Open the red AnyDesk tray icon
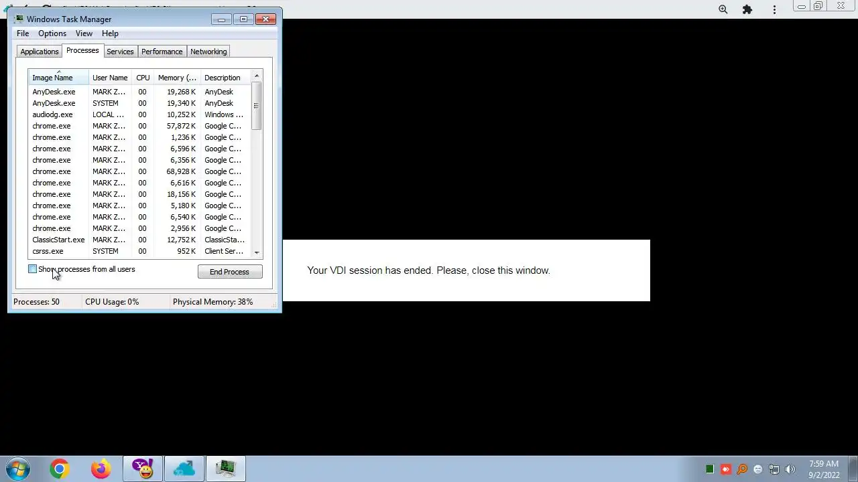The image size is (858, 482). (726, 469)
